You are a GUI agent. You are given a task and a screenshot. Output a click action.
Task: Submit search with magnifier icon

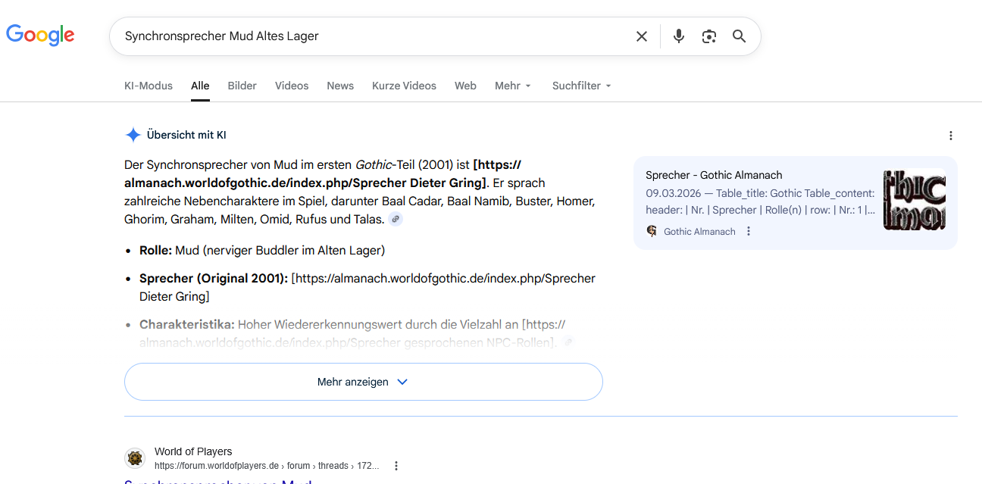click(740, 36)
